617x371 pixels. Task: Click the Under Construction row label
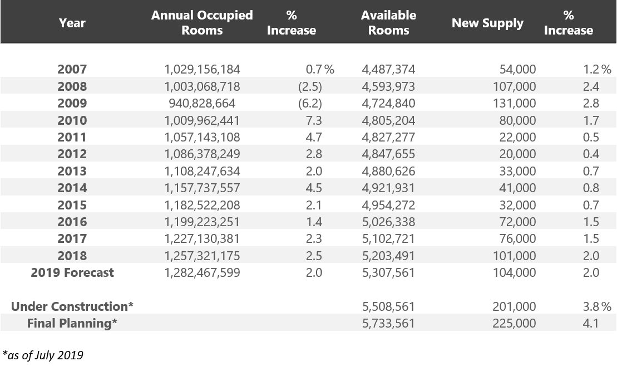tap(72, 306)
